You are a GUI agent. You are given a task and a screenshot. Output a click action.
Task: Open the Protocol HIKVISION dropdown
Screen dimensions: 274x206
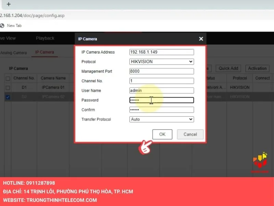point(162,62)
